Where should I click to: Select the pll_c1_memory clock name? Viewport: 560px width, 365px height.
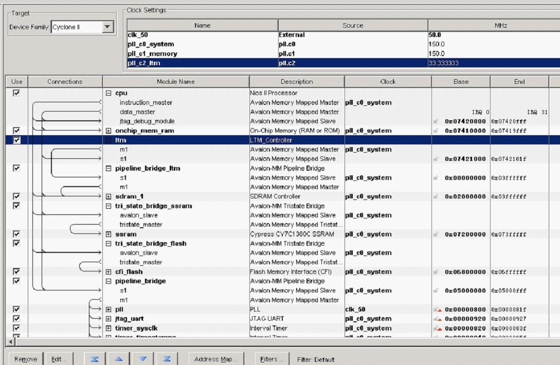[153, 53]
